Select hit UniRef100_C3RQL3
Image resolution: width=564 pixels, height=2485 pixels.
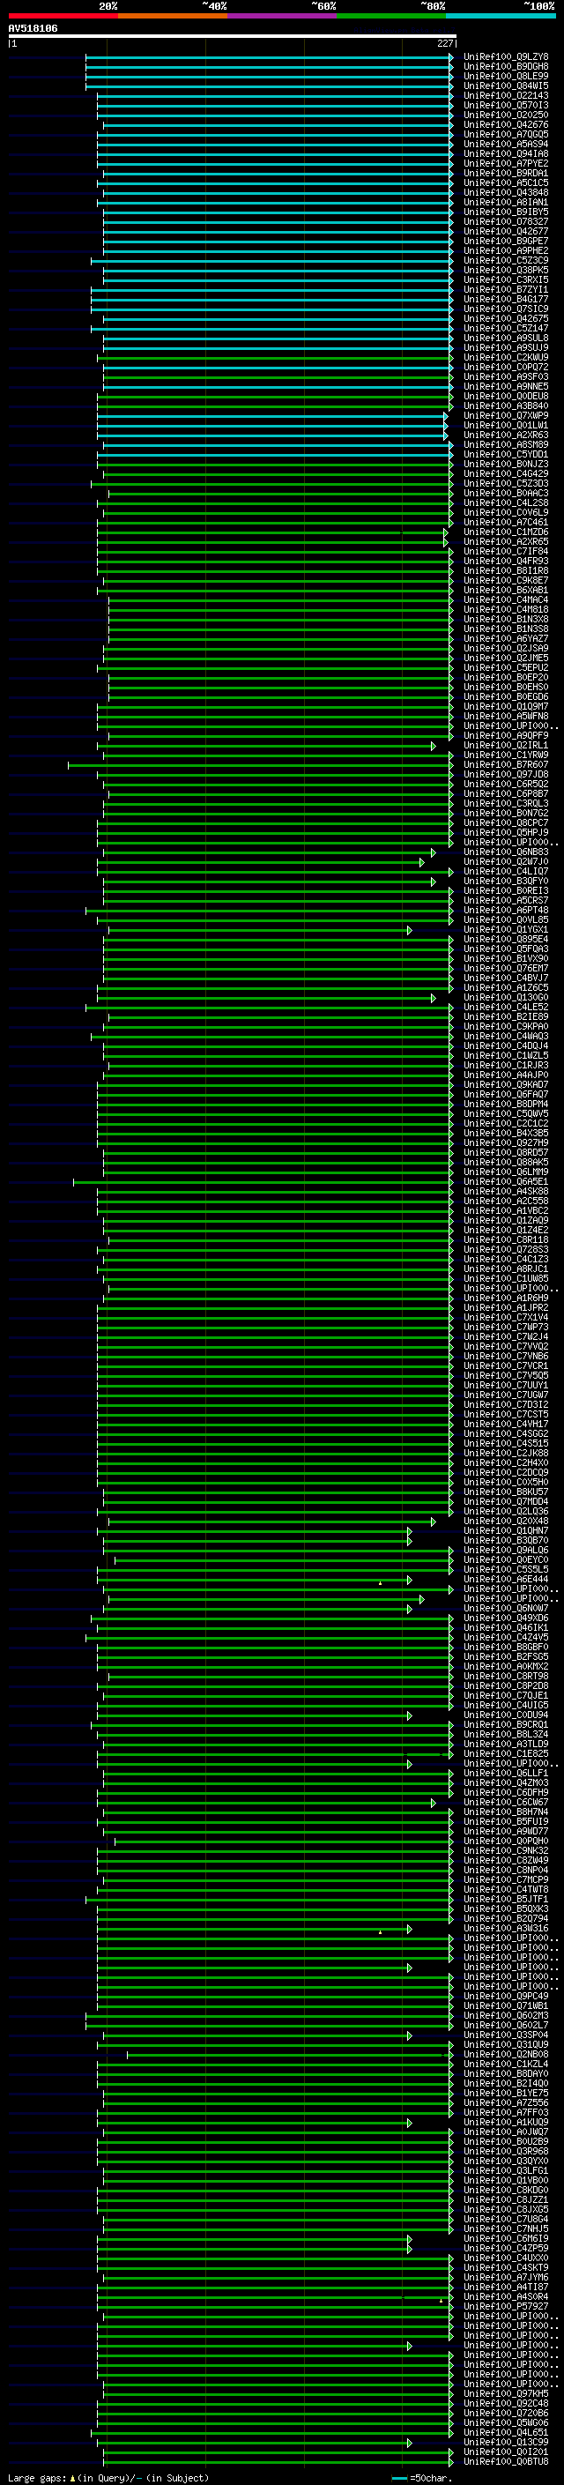tap(506, 802)
